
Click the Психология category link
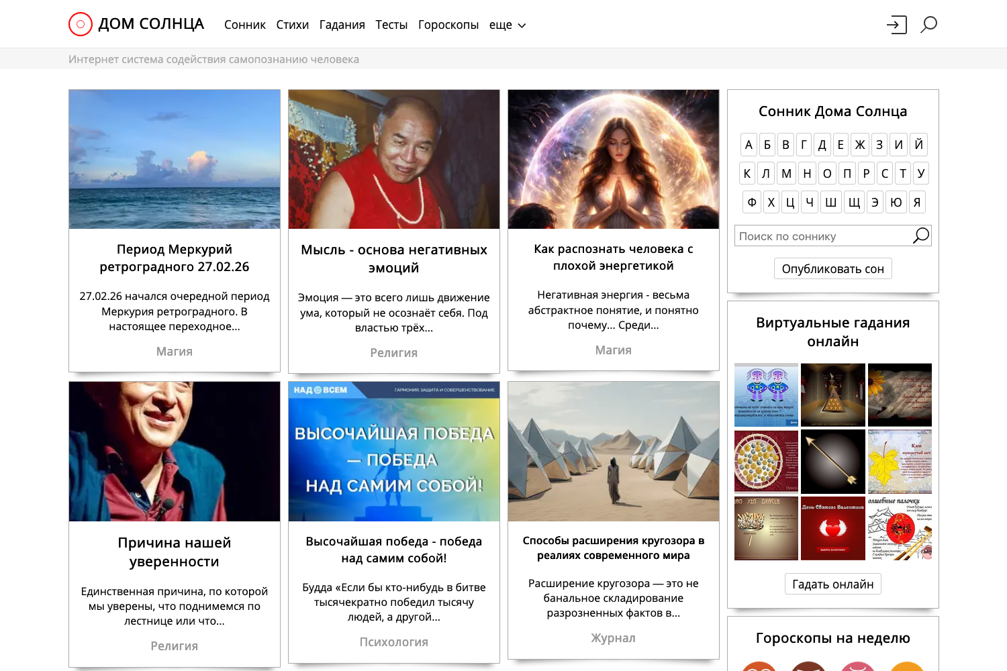394,641
